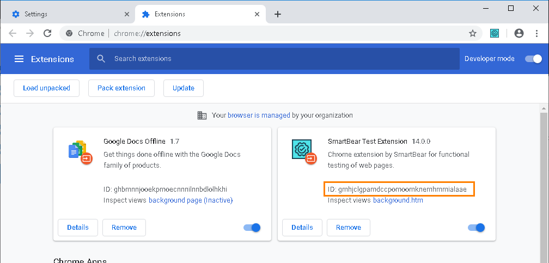Turn off Developer mode toggle
This screenshot has width=549, height=263.
click(533, 59)
